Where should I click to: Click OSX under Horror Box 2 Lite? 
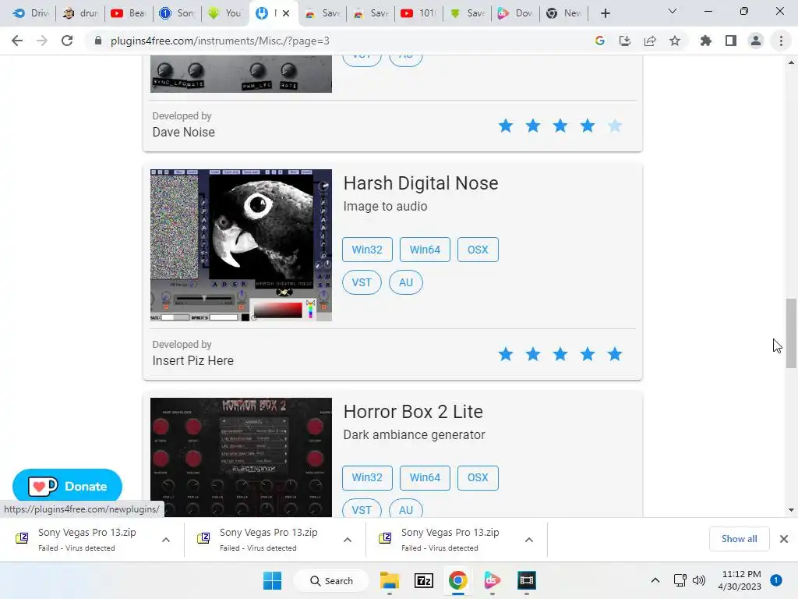click(478, 478)
